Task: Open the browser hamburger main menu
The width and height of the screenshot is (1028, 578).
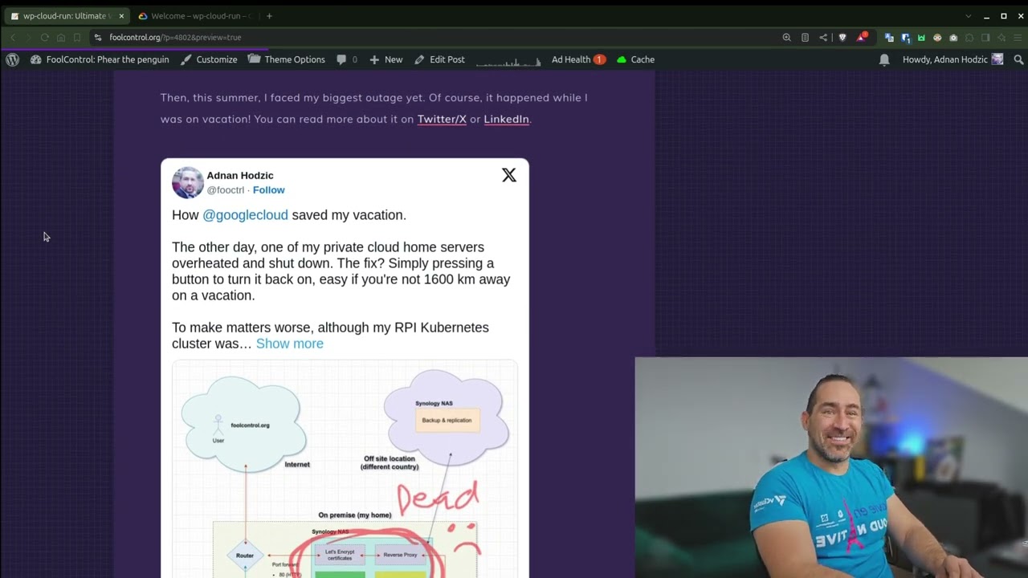Action: (x=1018, y=38)
